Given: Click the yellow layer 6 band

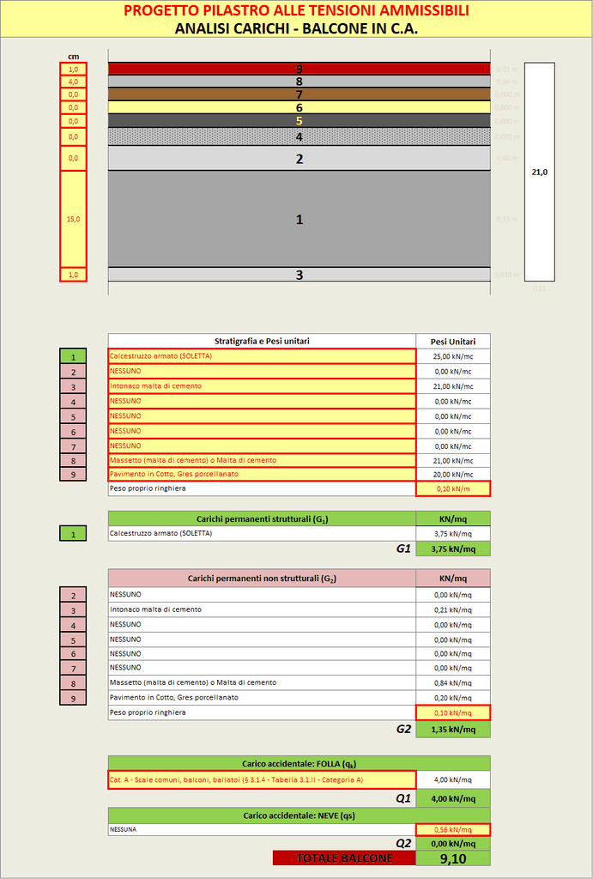Looking at the screenshot, I should 299,107.
